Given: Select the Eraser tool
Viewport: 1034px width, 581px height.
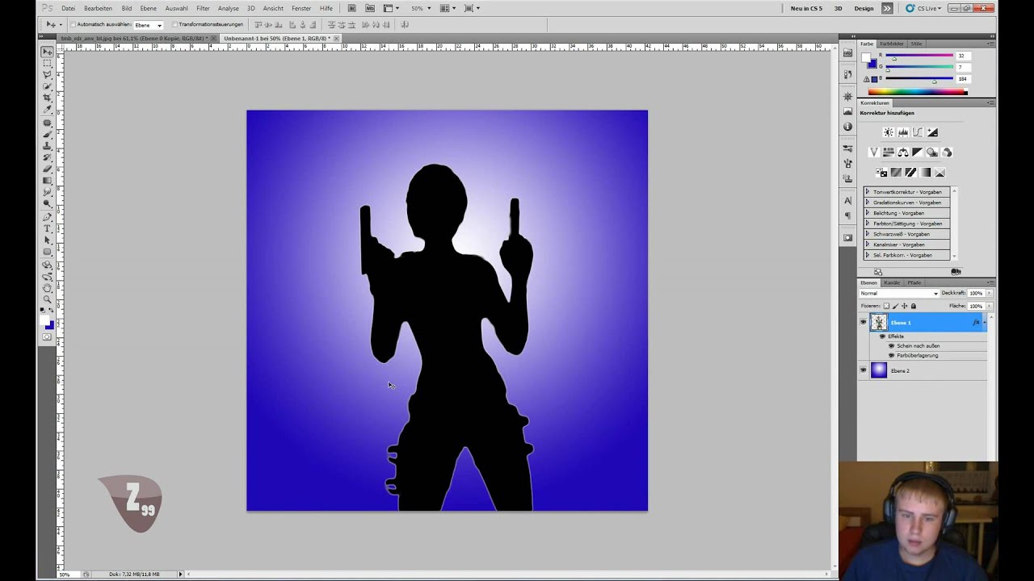Looking at the screenshot, I should click(47, 168).
